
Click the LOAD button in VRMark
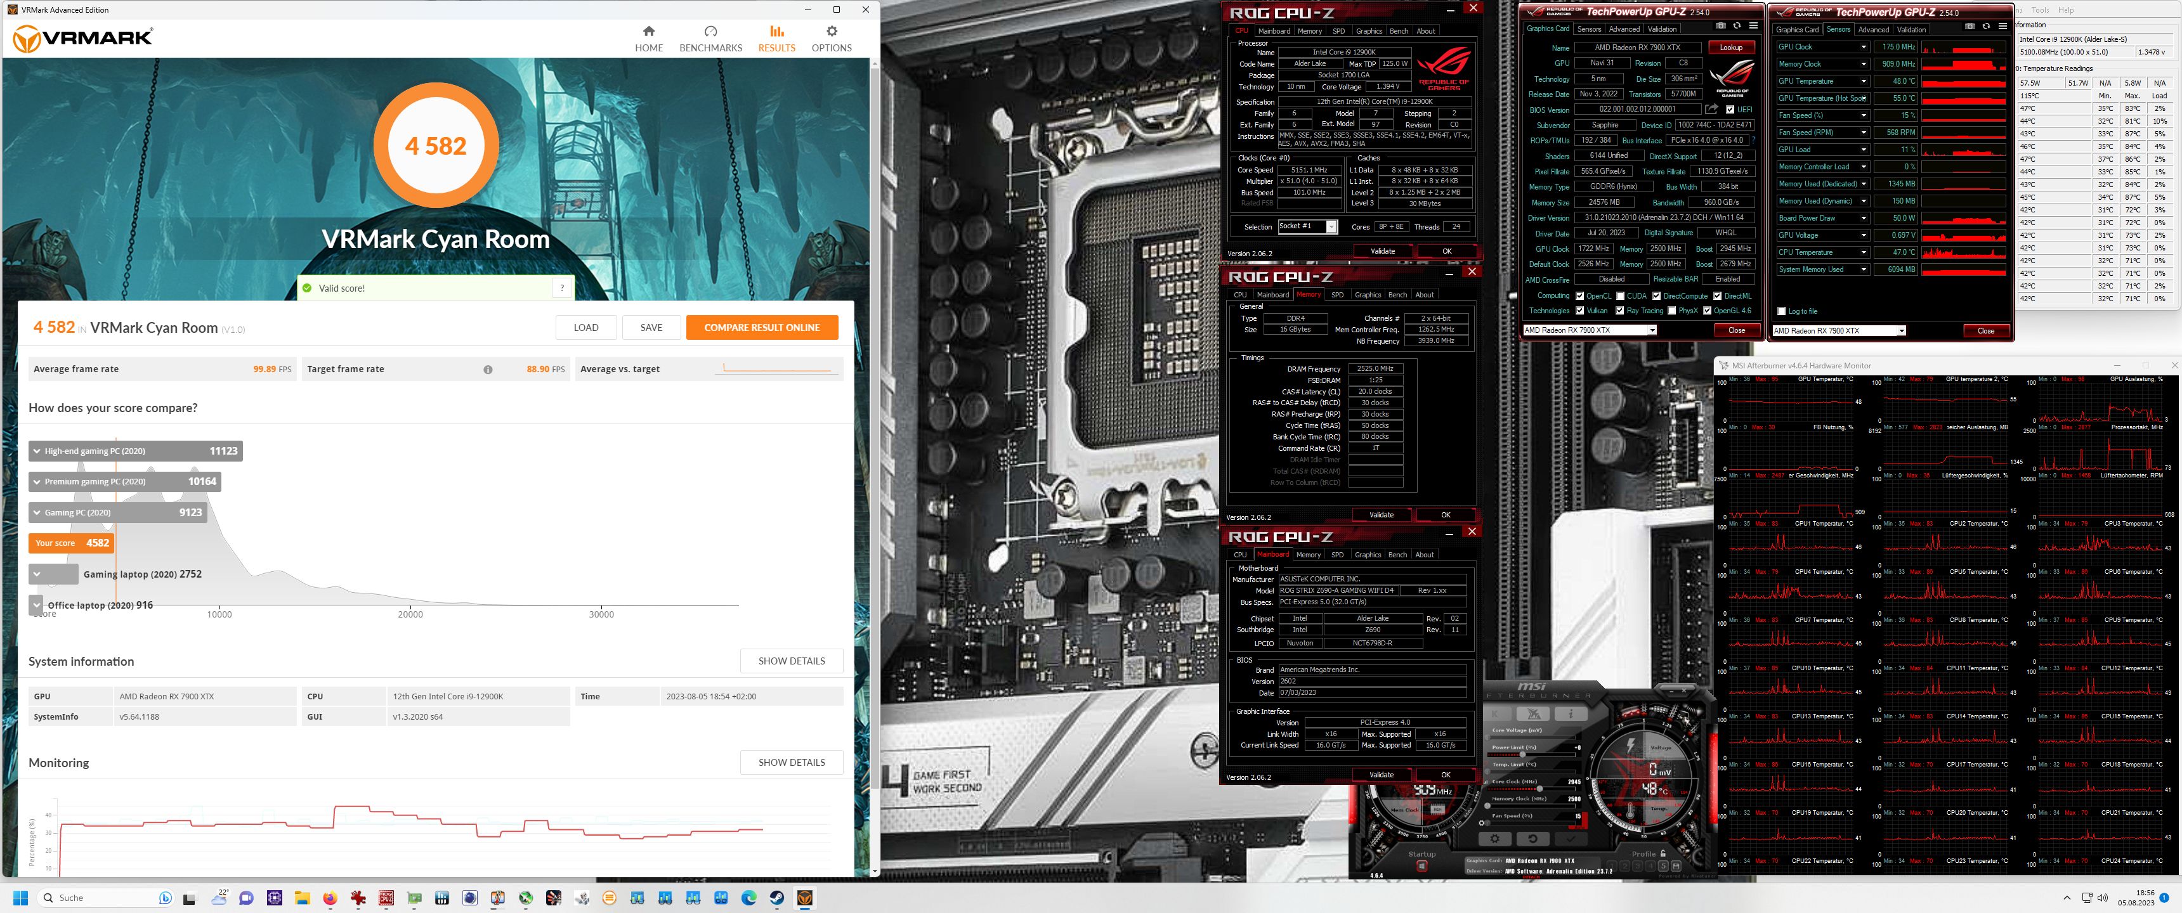click(586, 328)
